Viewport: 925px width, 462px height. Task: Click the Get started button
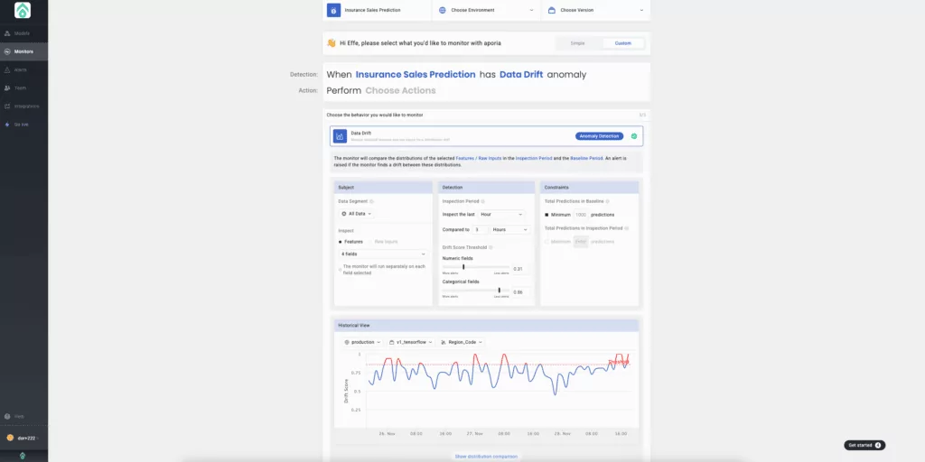864,446
